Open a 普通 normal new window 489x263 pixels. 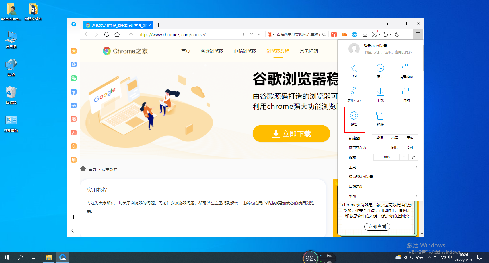tap(379, 138)
